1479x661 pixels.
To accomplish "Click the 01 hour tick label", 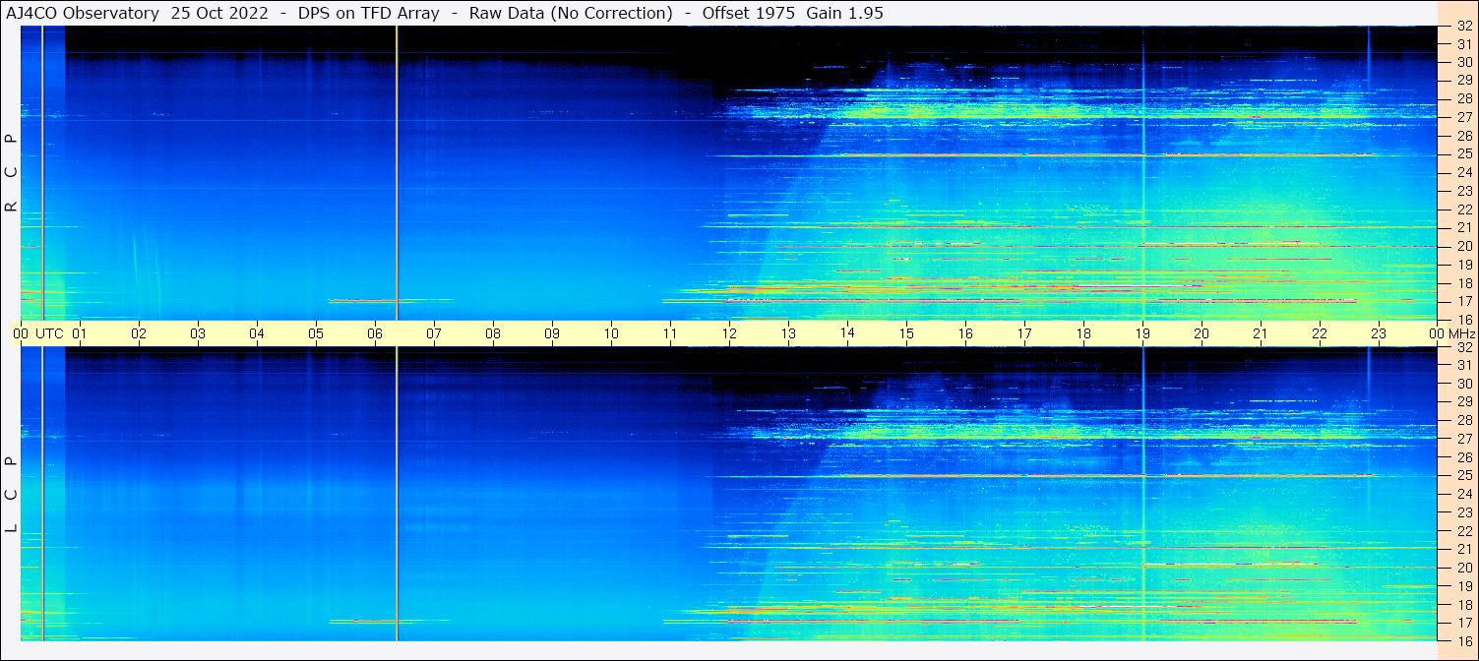I will (80, 333).
